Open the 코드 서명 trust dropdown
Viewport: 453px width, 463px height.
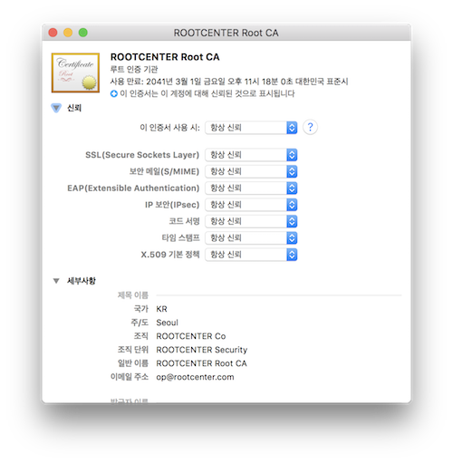[251, 221]
